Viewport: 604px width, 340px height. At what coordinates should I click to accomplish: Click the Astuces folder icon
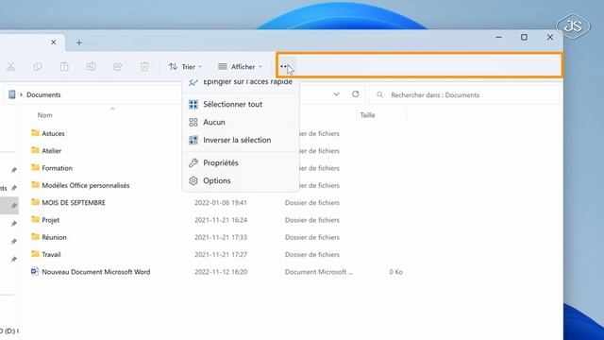(x=35, y=133)
